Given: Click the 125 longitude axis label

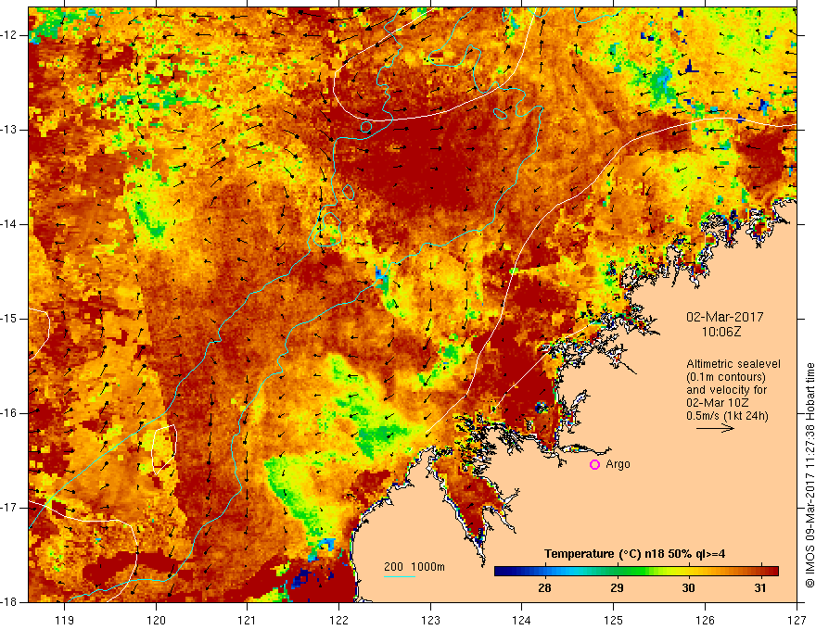Looking at the screenshot, I should (x=614, y=620).
